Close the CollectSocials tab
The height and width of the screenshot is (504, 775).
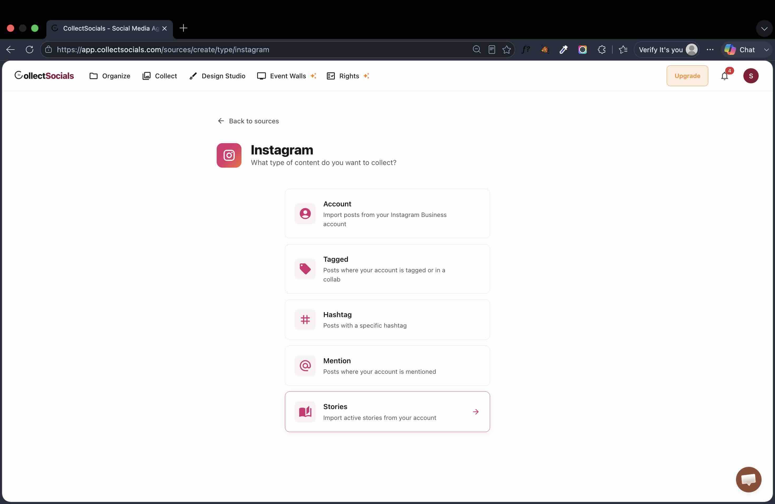pyautogui.click(x=164, y=29)
